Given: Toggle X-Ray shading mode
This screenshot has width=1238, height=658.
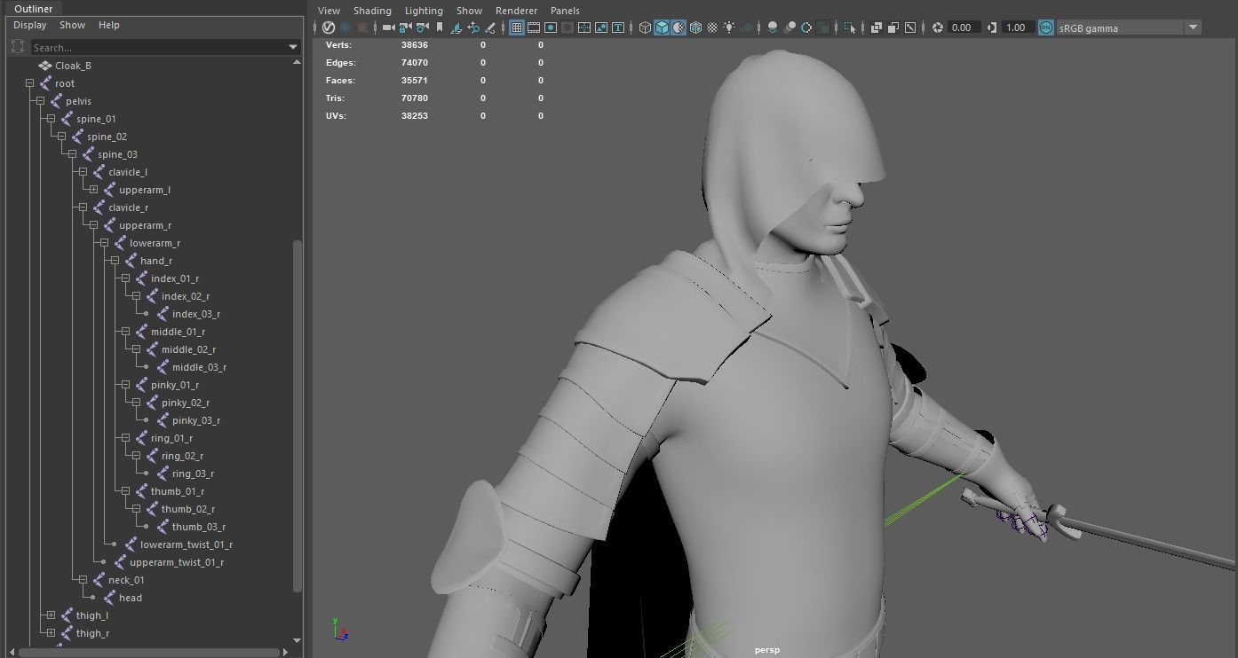Looking at the screenshot, I should 877,27.
